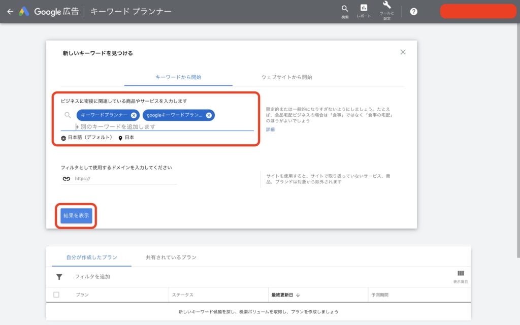Click the ステータス column header
This screenshot has width=520, height=325.
(x=182, y=295)
